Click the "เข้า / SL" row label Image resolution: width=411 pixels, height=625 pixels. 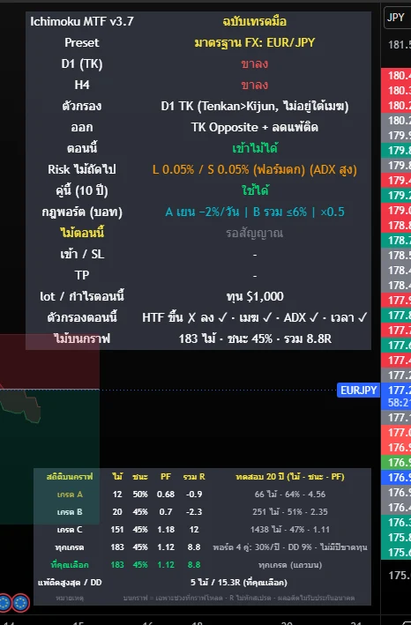pos(82,254)
